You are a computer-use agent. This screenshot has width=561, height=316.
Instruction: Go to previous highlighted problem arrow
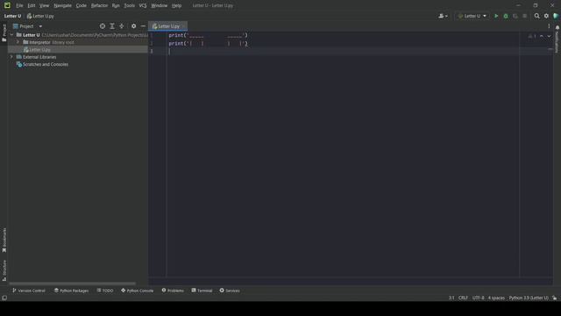point(542,36)
